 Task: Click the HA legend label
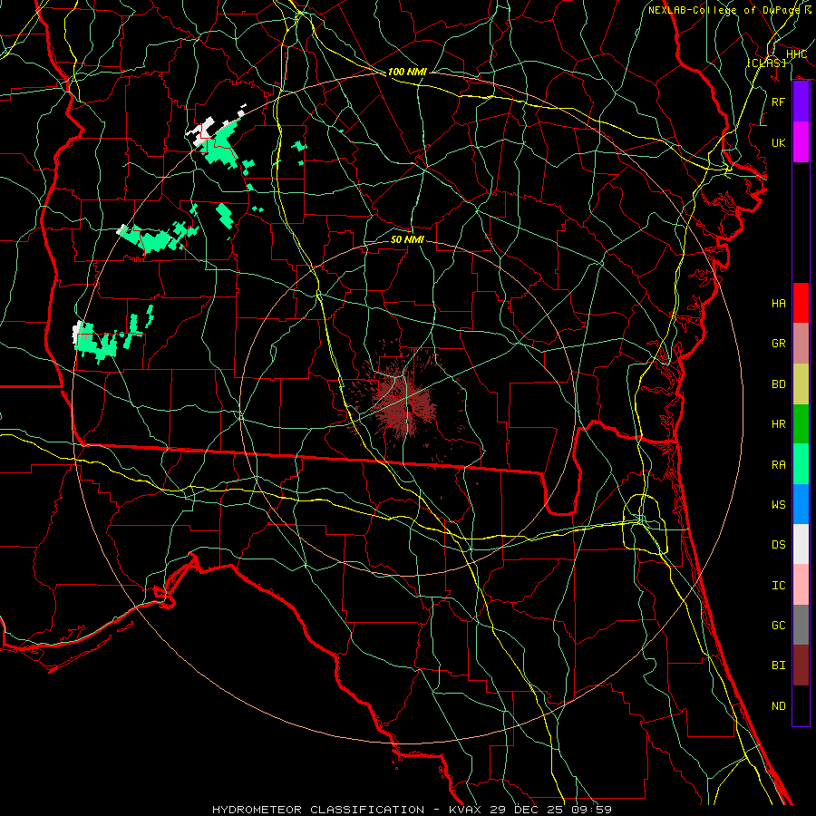(x=778, y=303)
